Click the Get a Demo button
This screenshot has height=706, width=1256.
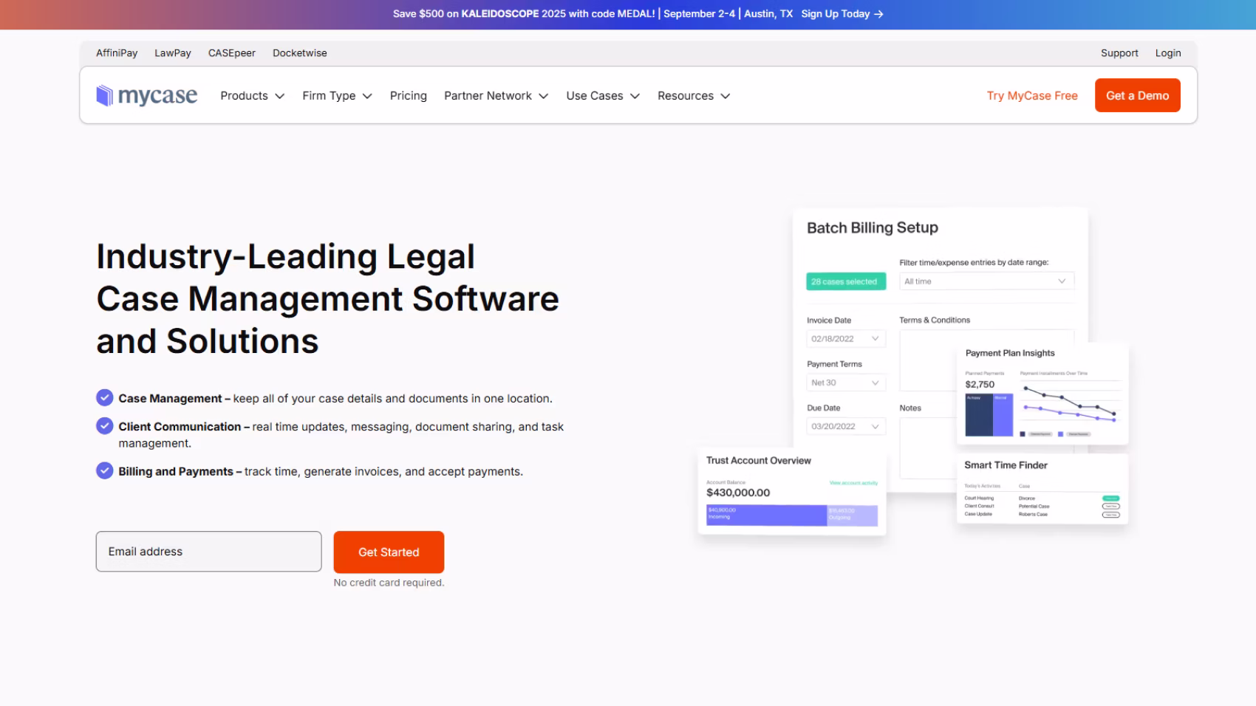tap(1137, 95)
